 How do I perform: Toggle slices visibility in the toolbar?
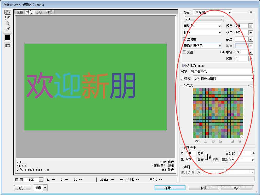pos(8,45)
